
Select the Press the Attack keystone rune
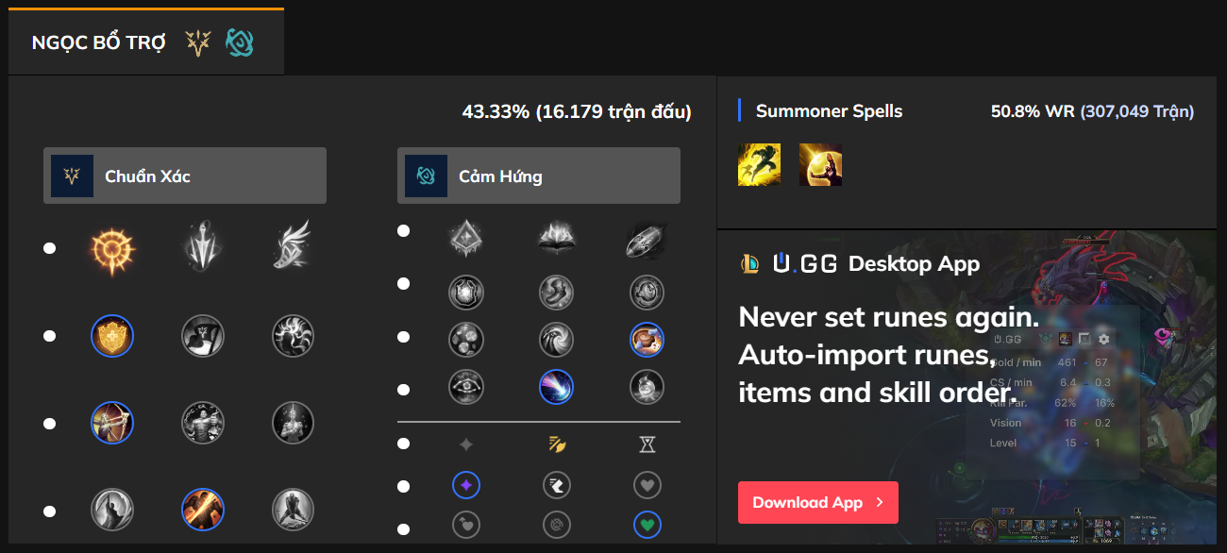112,249
